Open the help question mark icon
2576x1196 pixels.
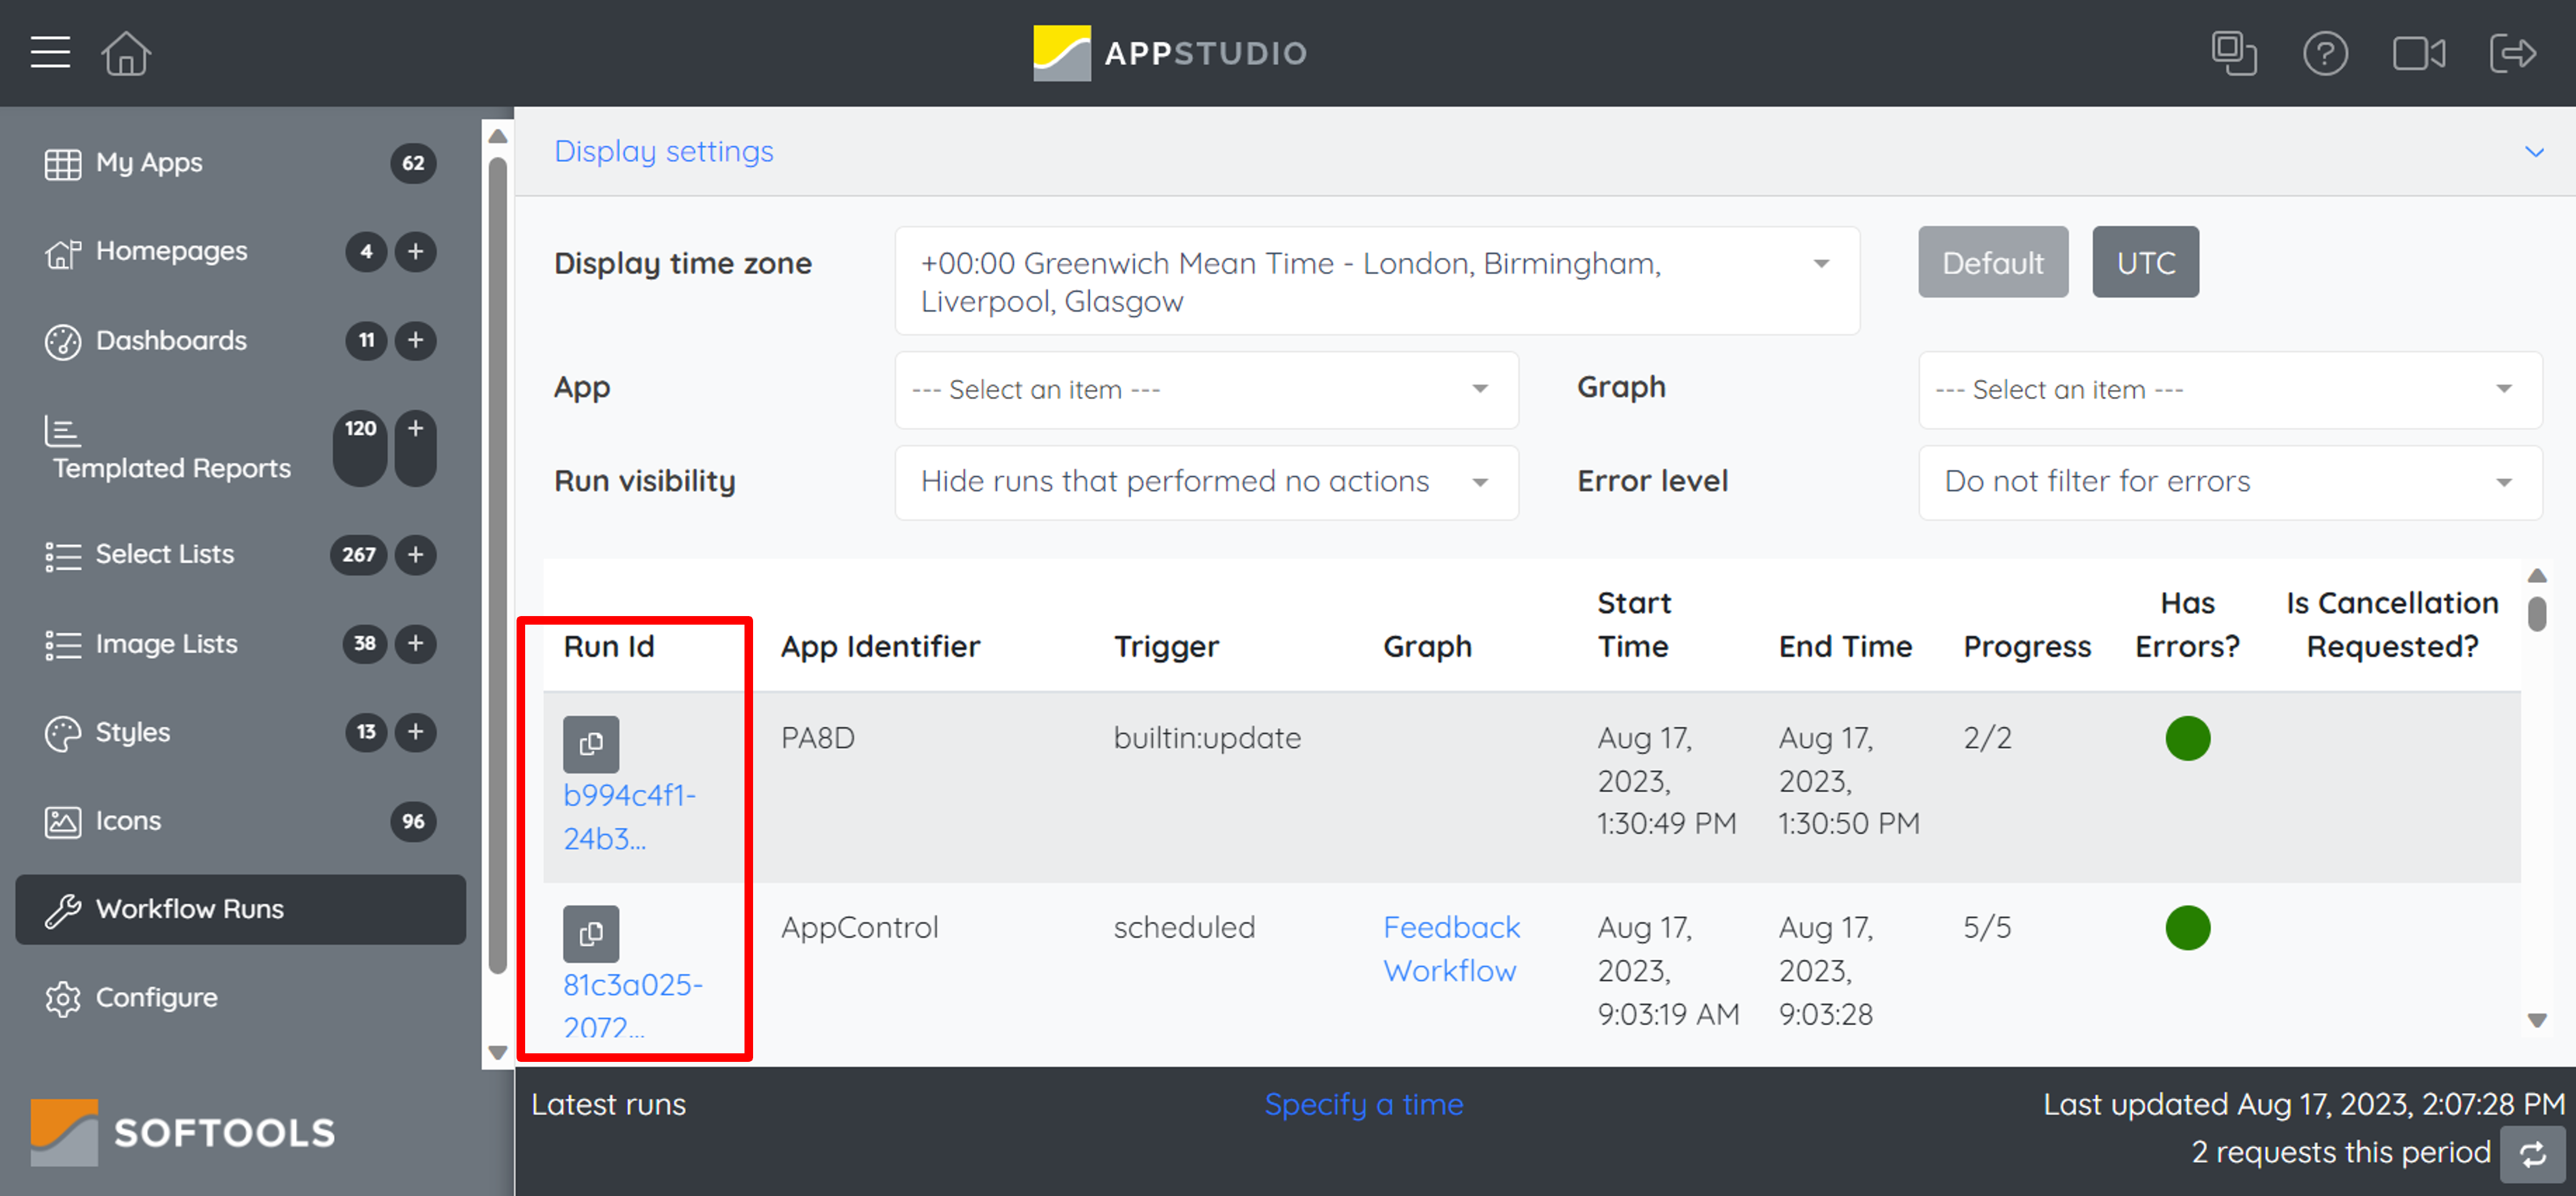(2325, 53)
